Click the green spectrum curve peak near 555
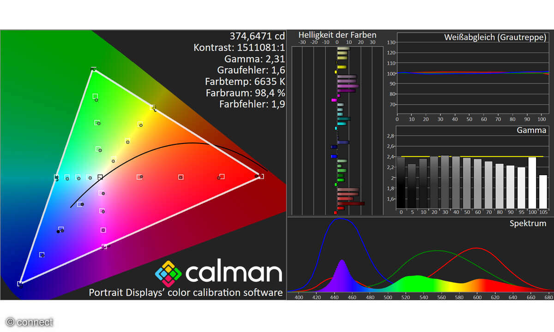 click(436, 251)
